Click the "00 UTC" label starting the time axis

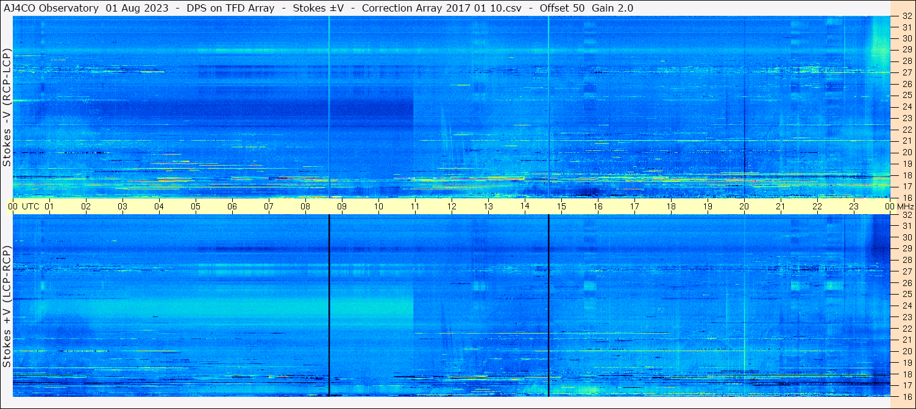tap(23, 206)
